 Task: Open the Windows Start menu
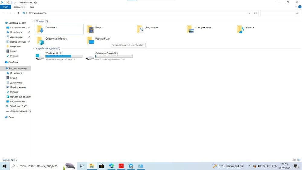click(x=5, y=166)
